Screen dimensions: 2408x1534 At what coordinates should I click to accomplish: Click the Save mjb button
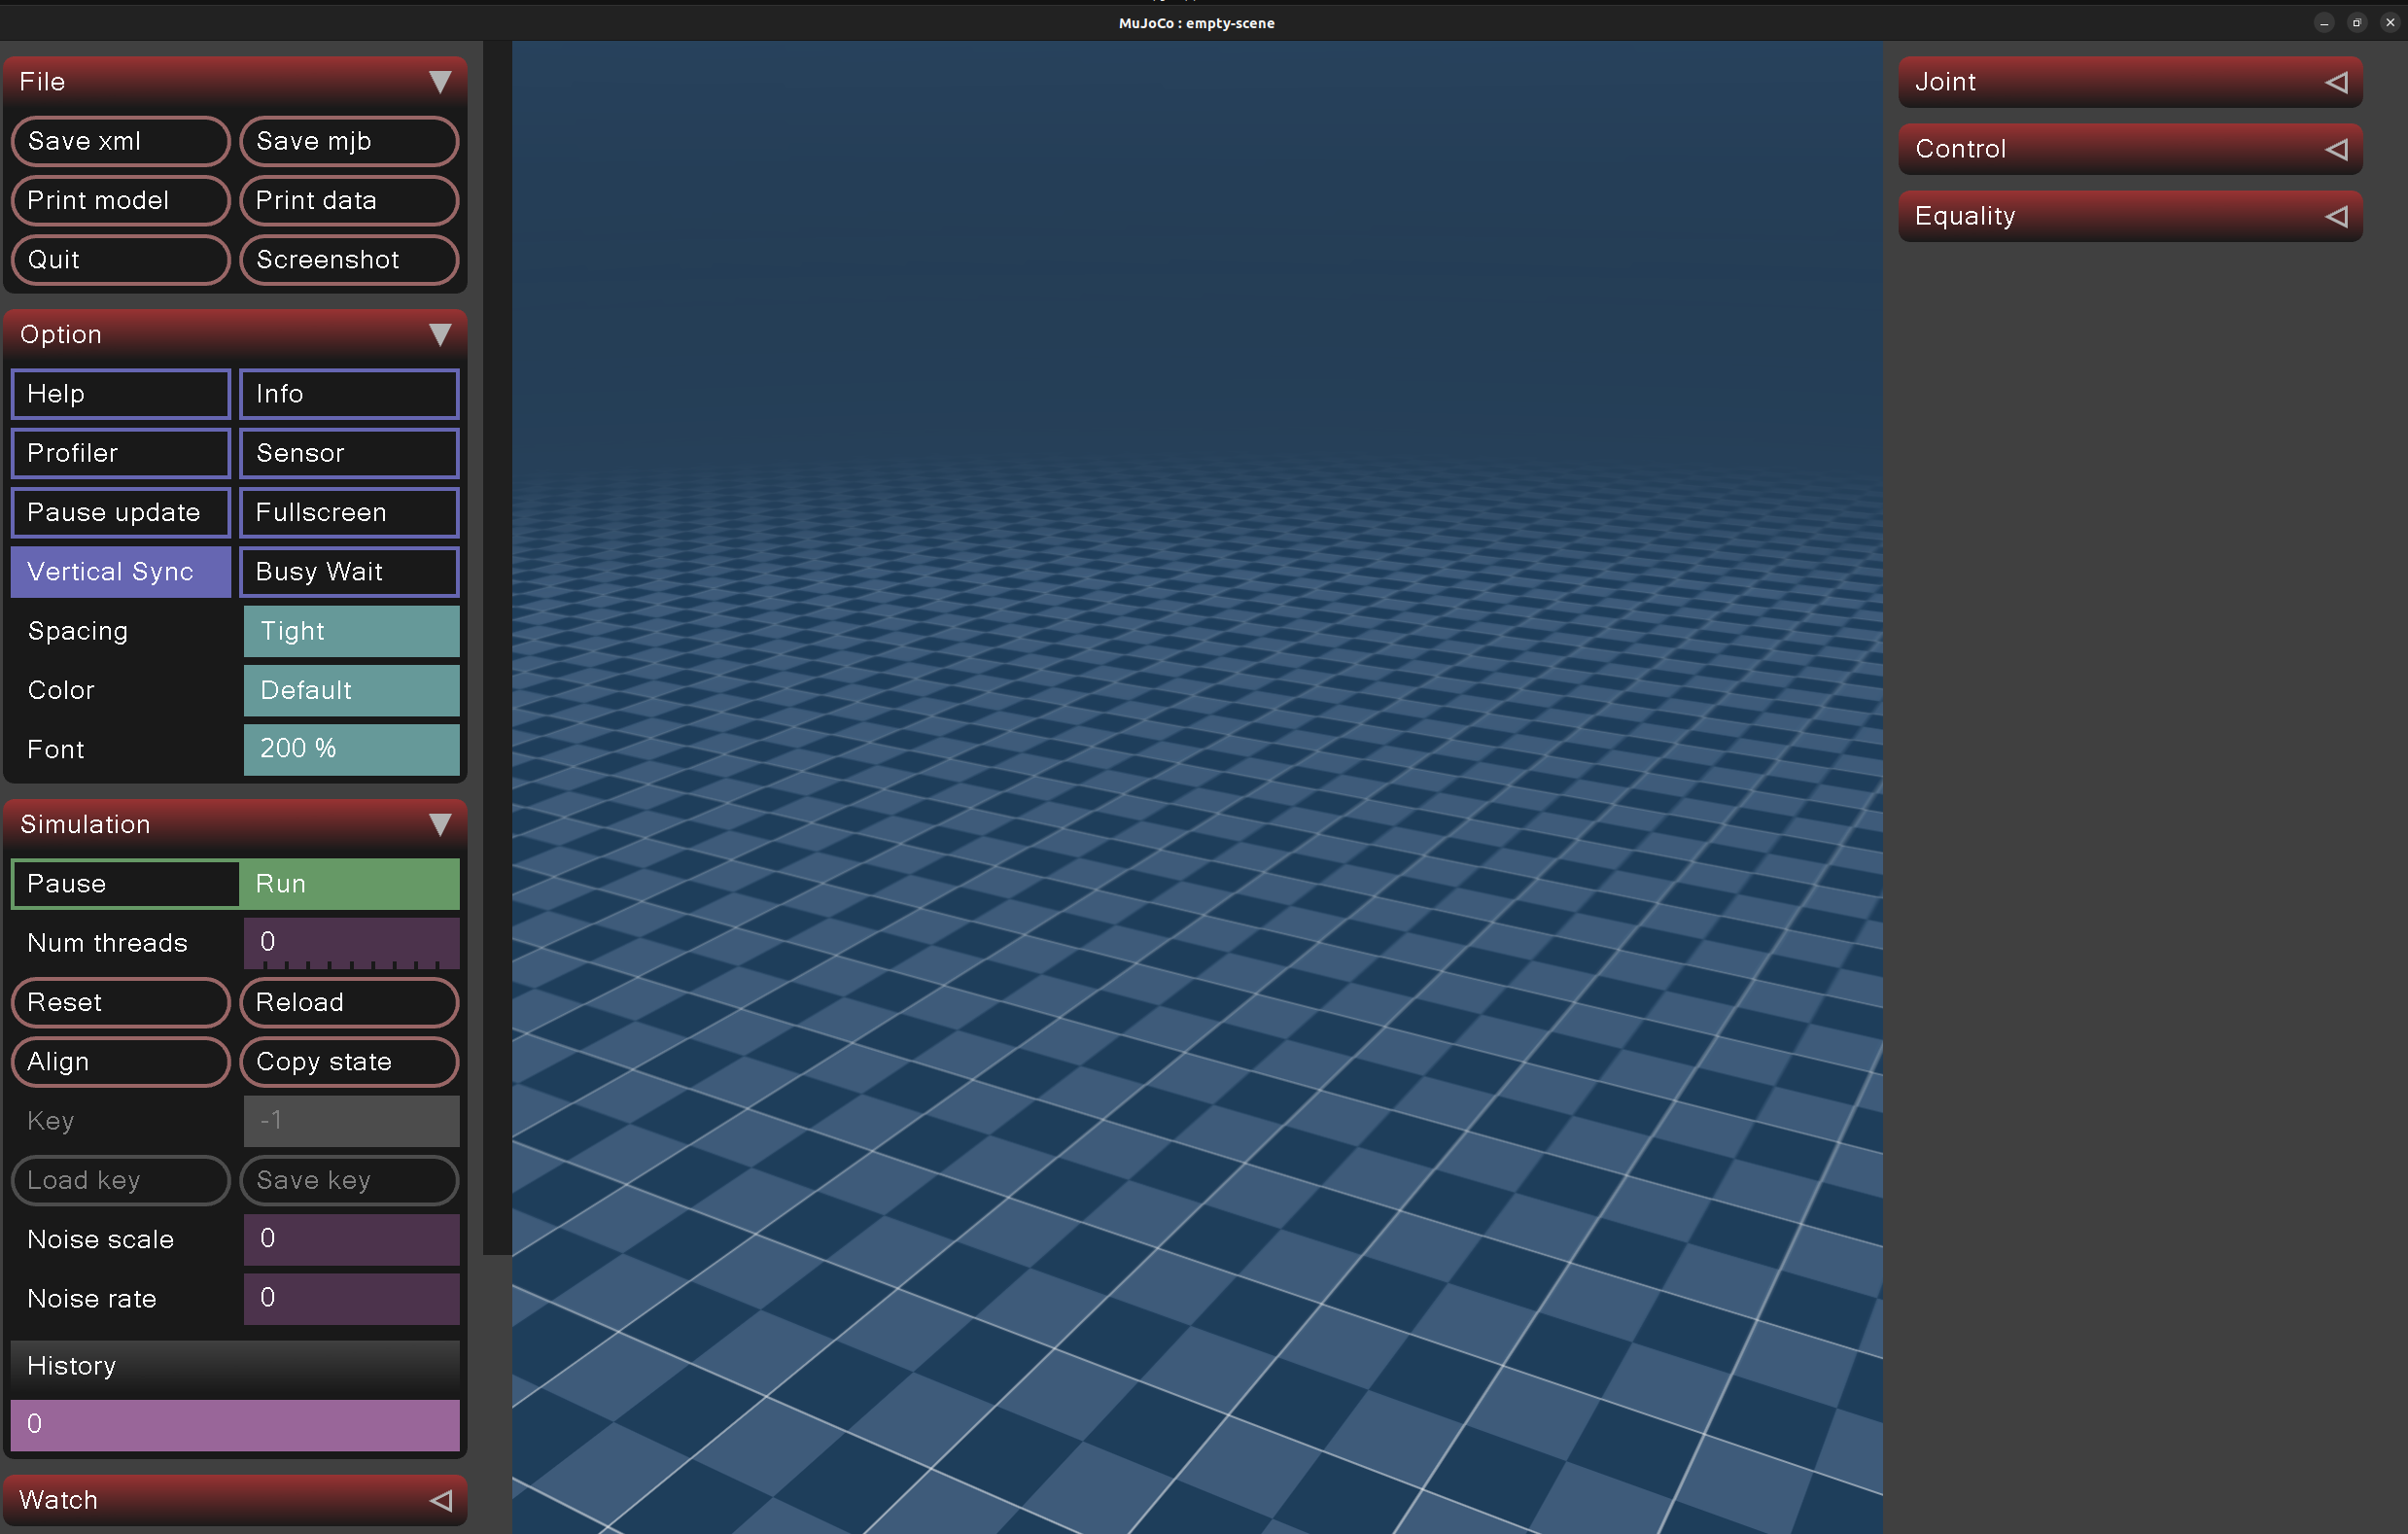click(350, 141)
